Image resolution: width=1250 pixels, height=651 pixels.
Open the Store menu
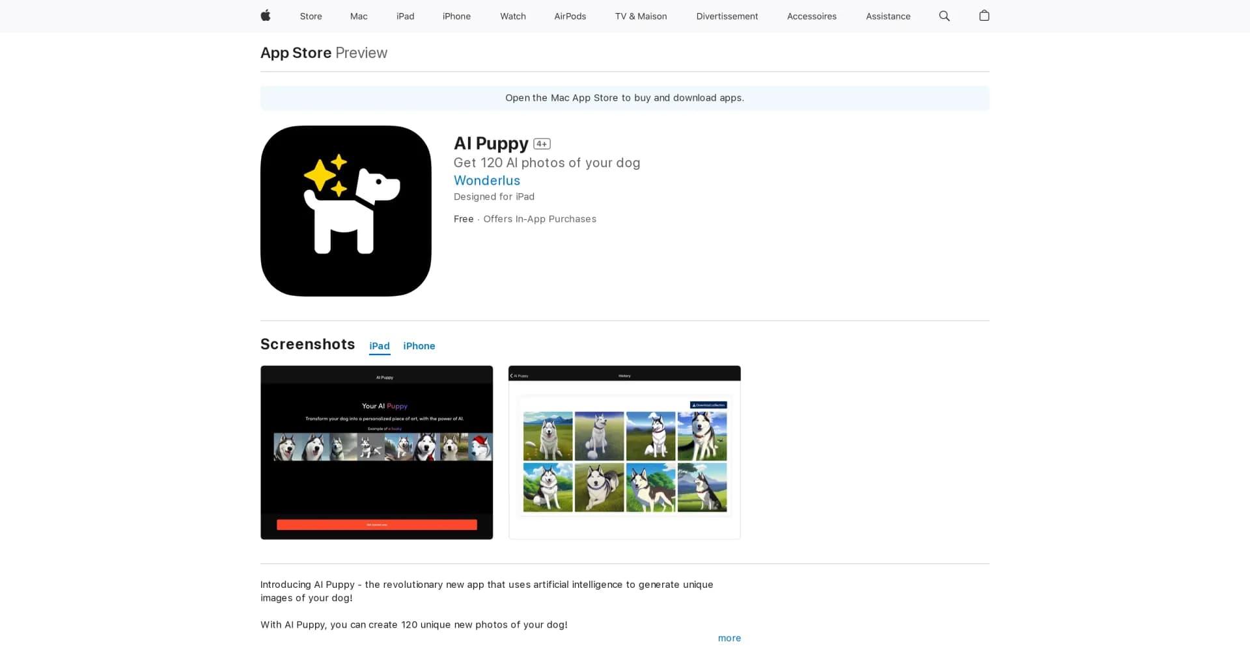pyautogui.click(x=311, y=16)
